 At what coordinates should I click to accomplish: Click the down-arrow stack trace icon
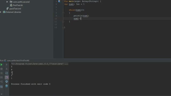6,69
